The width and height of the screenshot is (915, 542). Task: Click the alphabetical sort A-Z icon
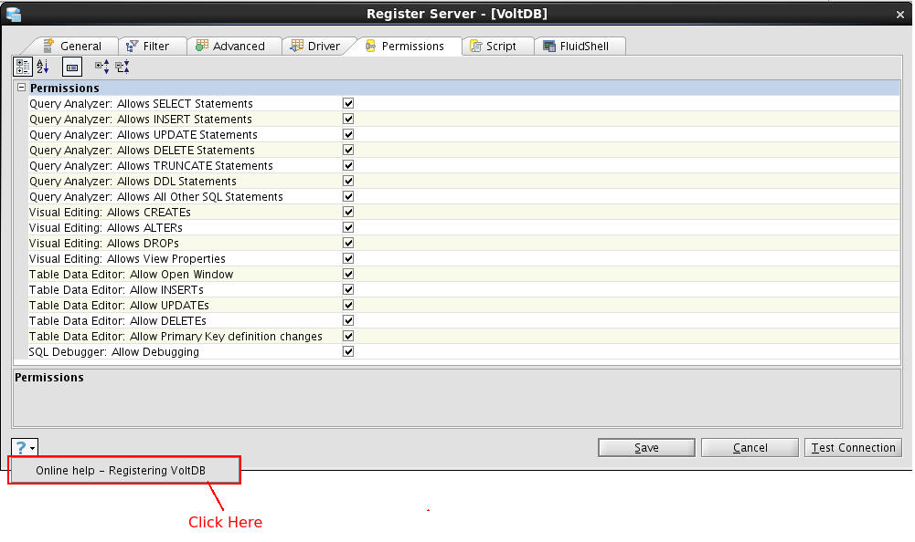43,67
